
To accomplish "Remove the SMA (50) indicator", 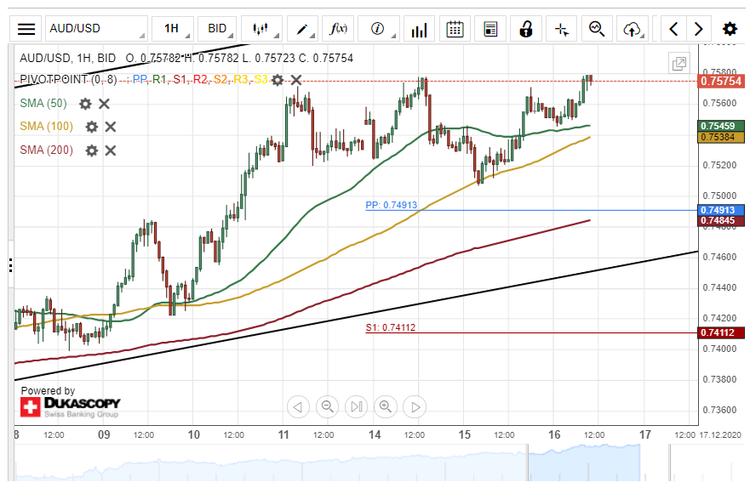I will point(104,104).
